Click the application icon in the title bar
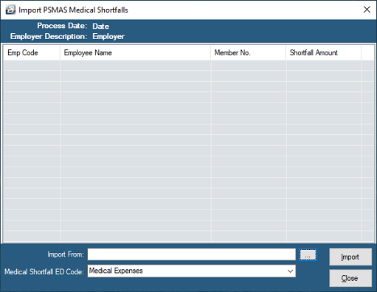Screen dimensions: 377x292 click(x=10, y=10)
